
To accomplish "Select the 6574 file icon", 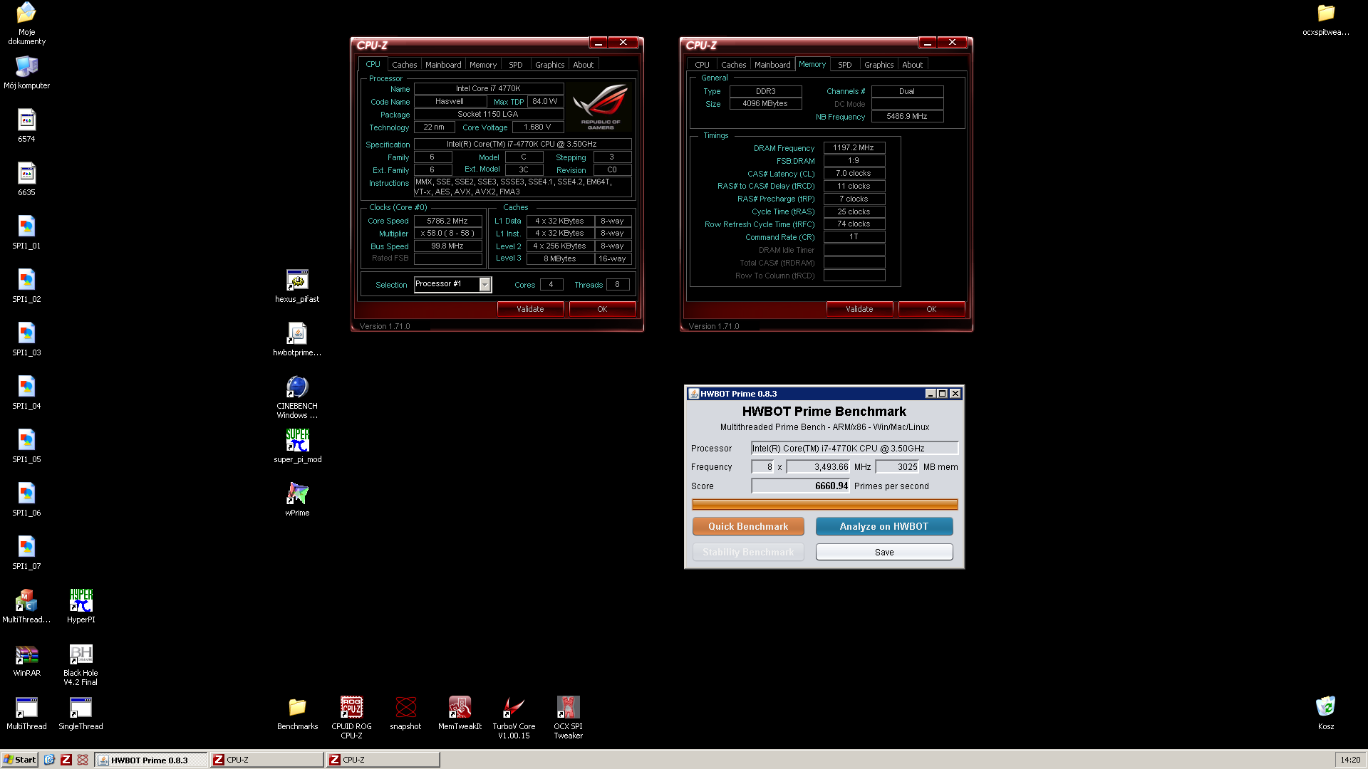I will 26,126.
